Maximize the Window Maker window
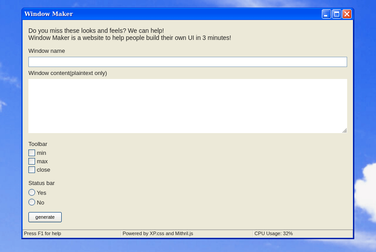 point(336,14)
